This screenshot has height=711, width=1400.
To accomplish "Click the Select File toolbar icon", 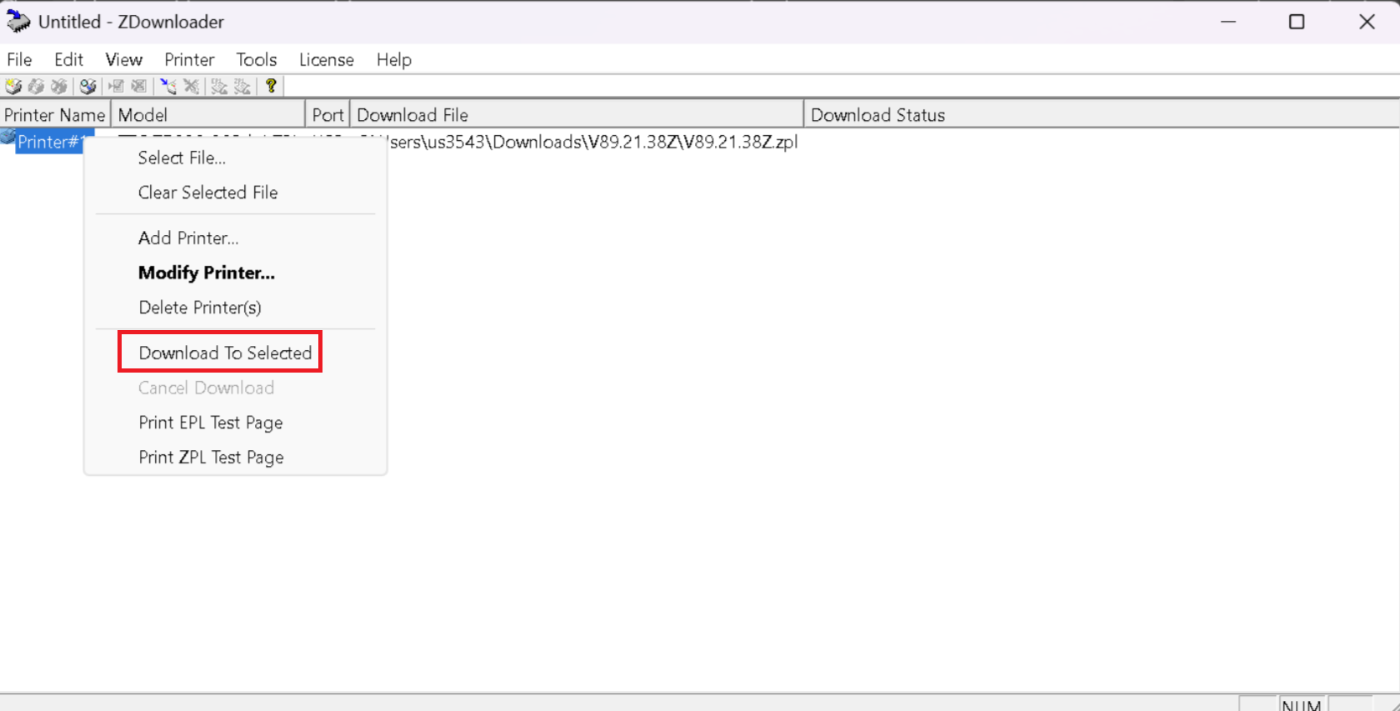I will (x=116, y=86).
